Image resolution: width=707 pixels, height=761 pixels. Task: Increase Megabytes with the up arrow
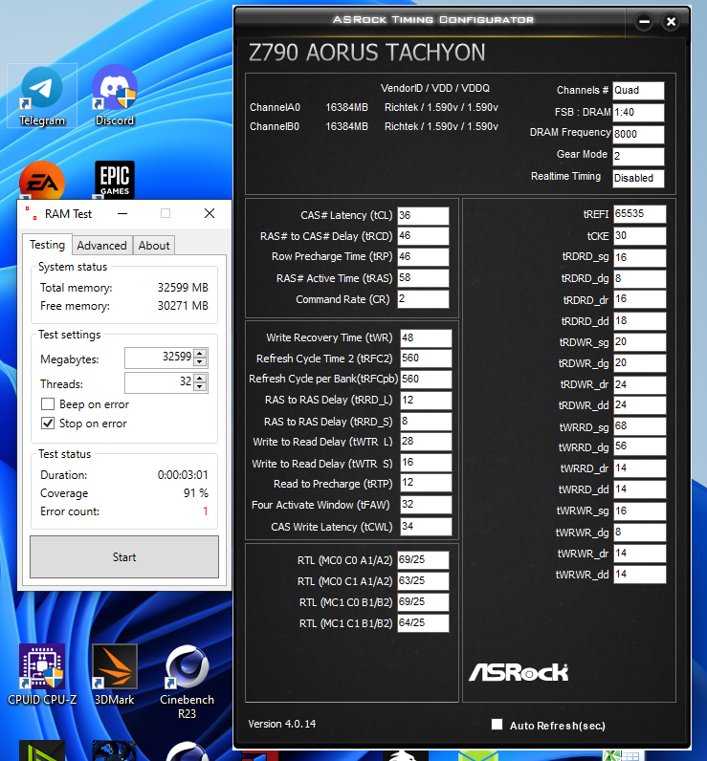point(200,353)
